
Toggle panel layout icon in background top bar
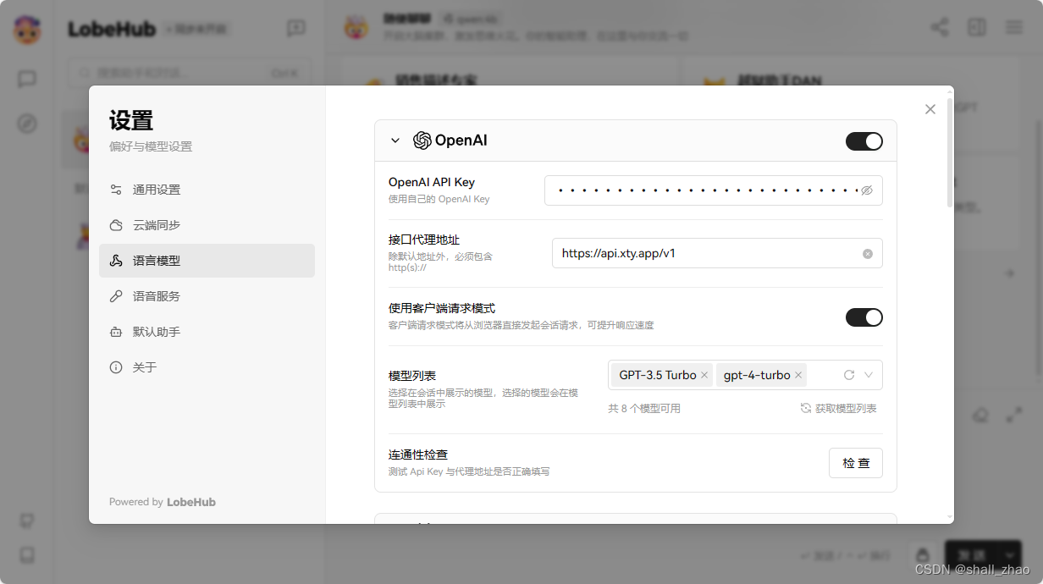977,27
